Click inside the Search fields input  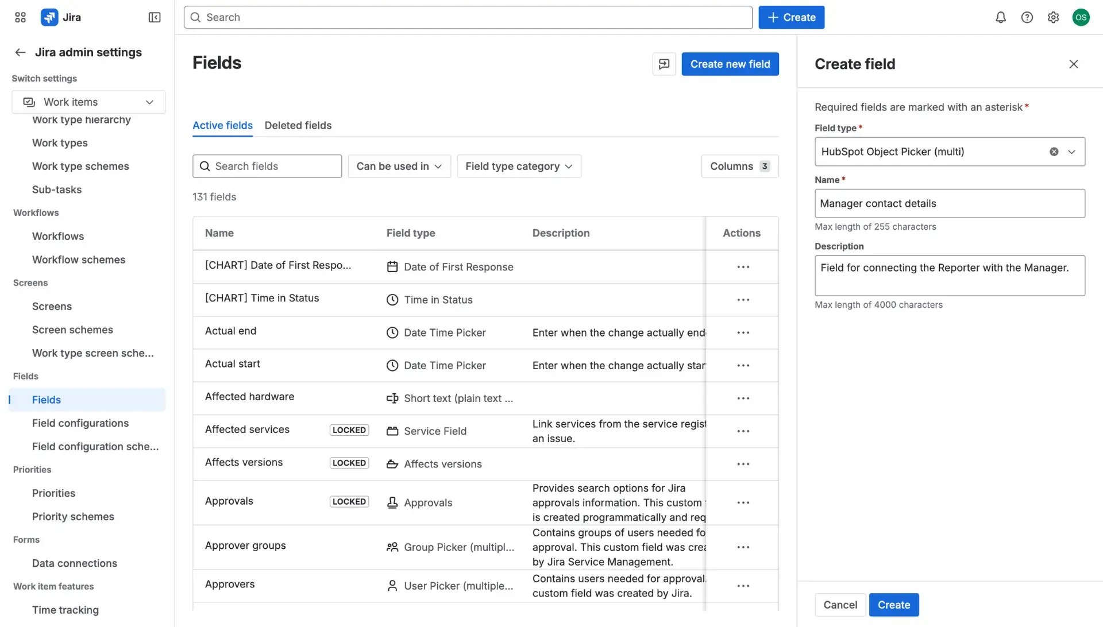[267, 166]
